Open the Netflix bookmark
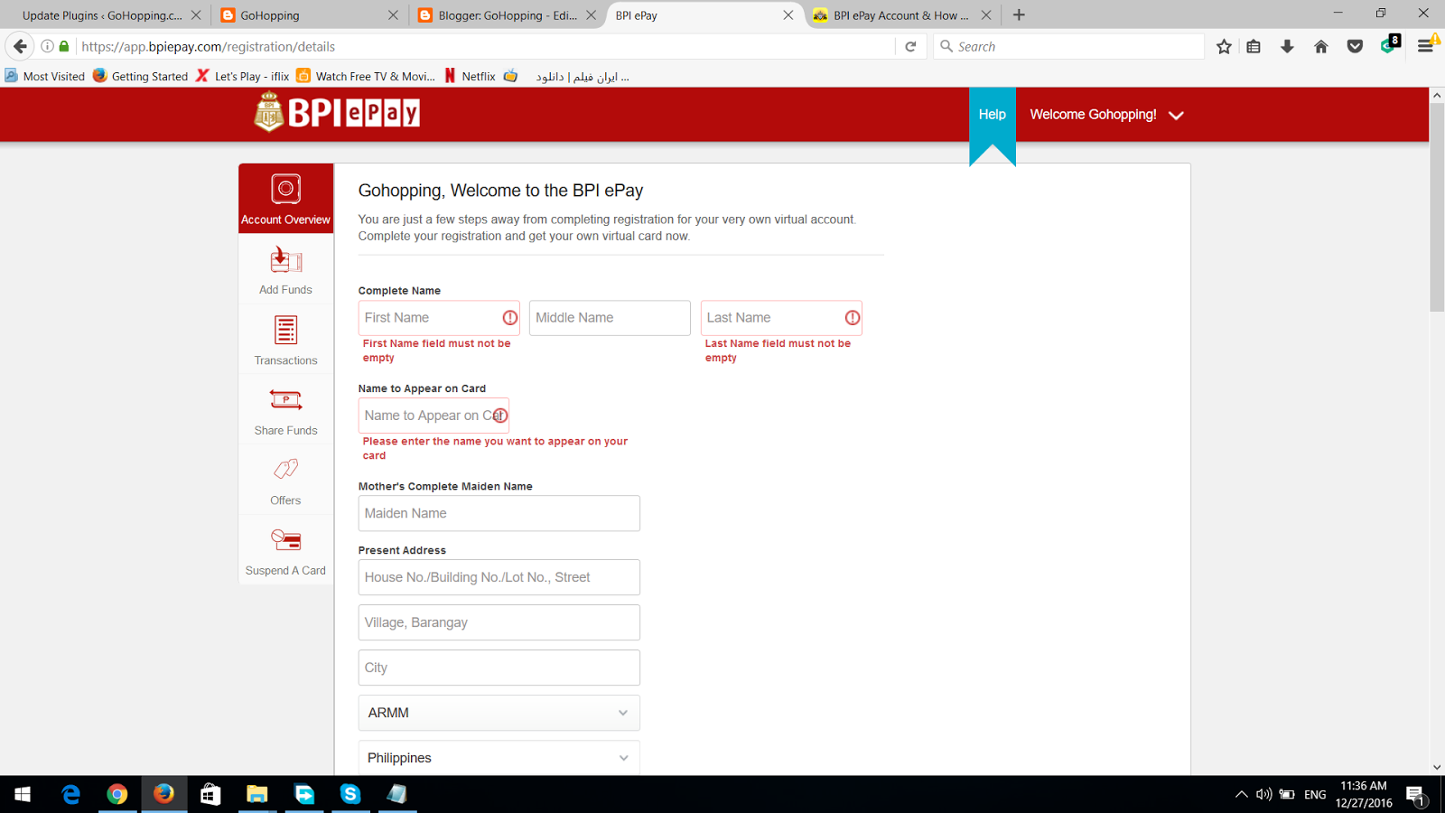 (470, 76)
